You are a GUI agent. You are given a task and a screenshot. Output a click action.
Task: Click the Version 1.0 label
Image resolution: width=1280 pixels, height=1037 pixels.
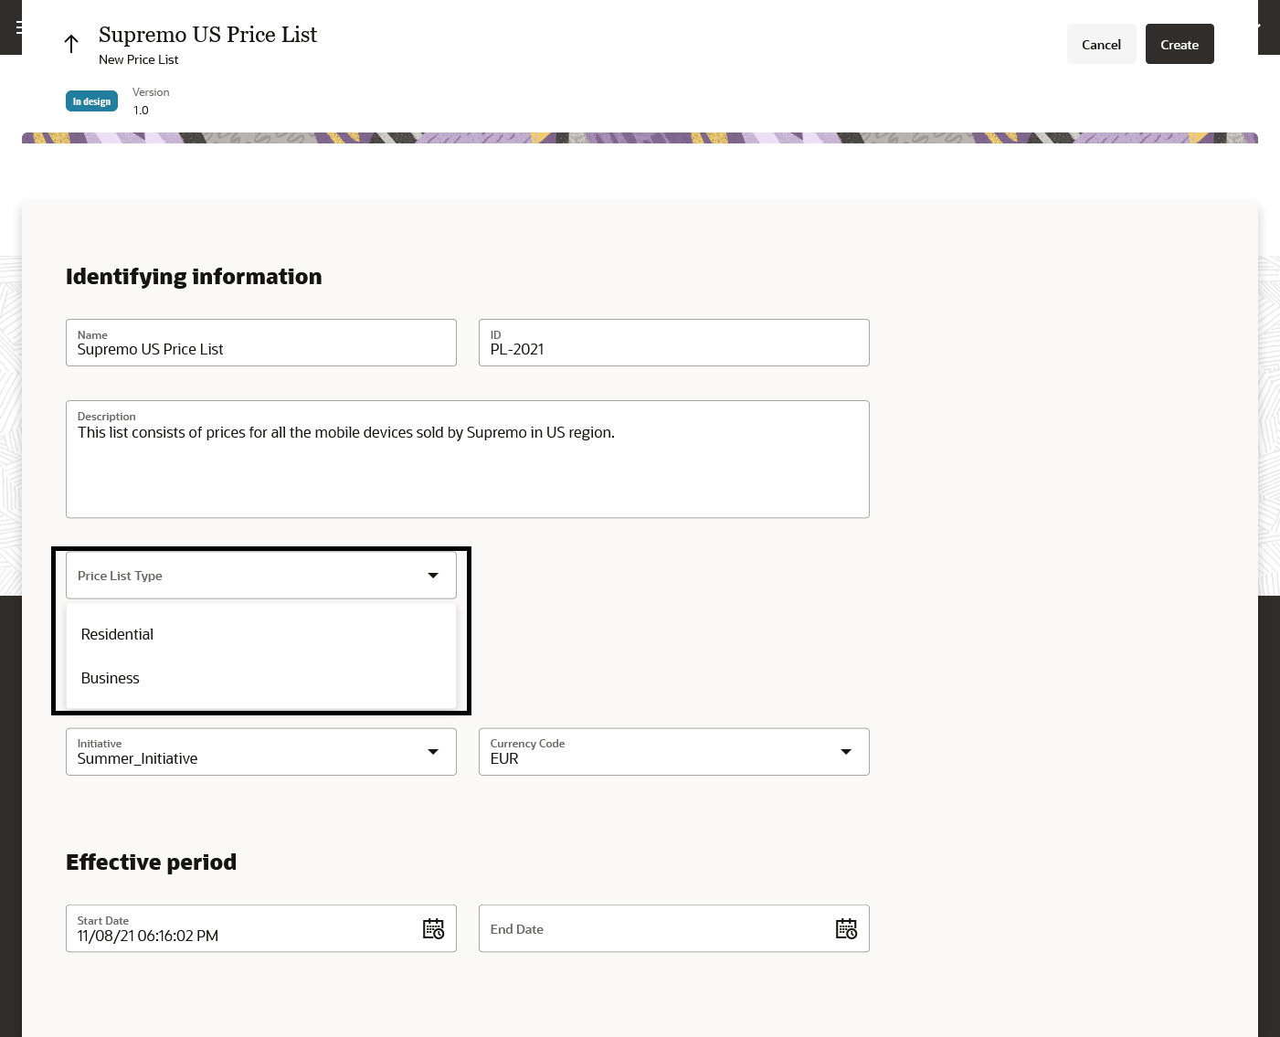click(150, 101)
